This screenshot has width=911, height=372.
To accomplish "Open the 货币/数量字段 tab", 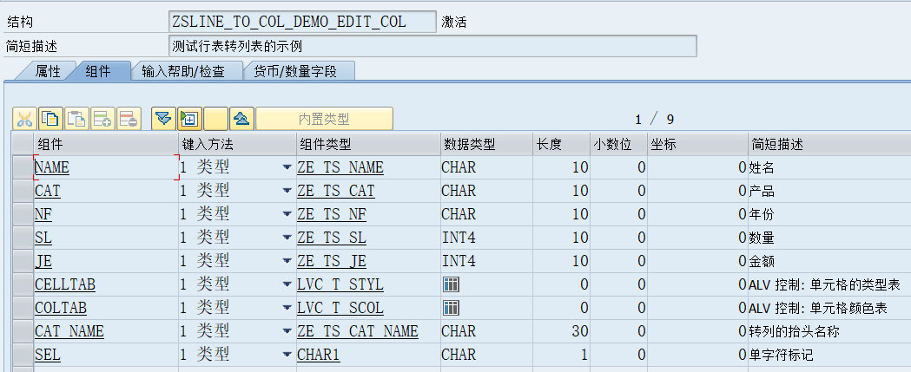I will point(296,71).
